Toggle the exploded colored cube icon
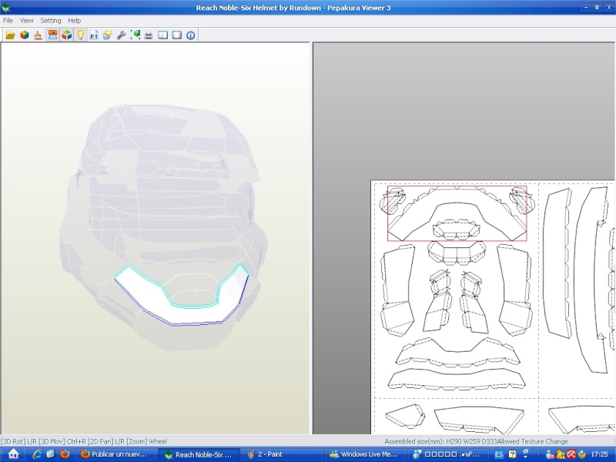 (x=66, y=35)
